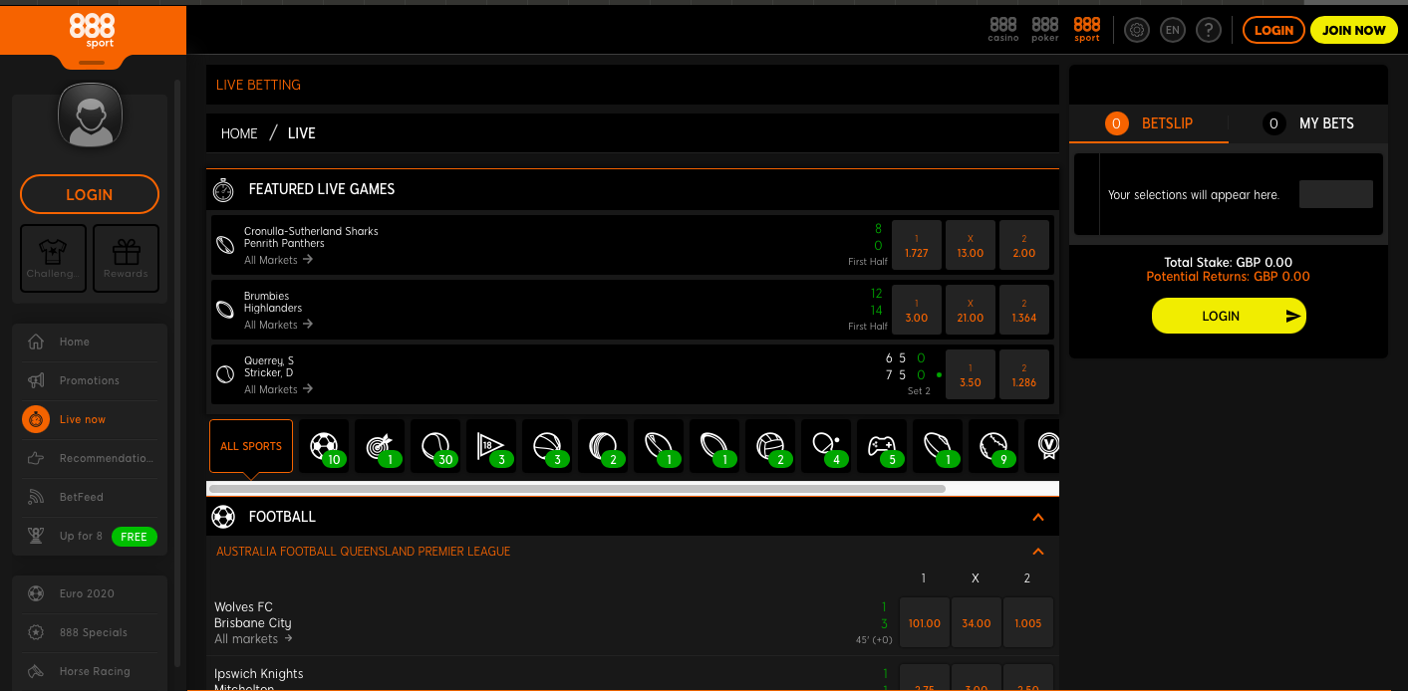Open All Markets for Brumbies vs Highlanders

point(279,325)
